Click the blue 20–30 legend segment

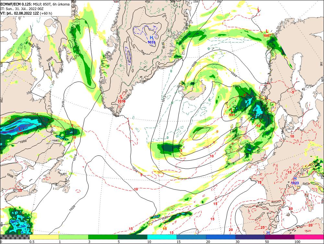221,237
